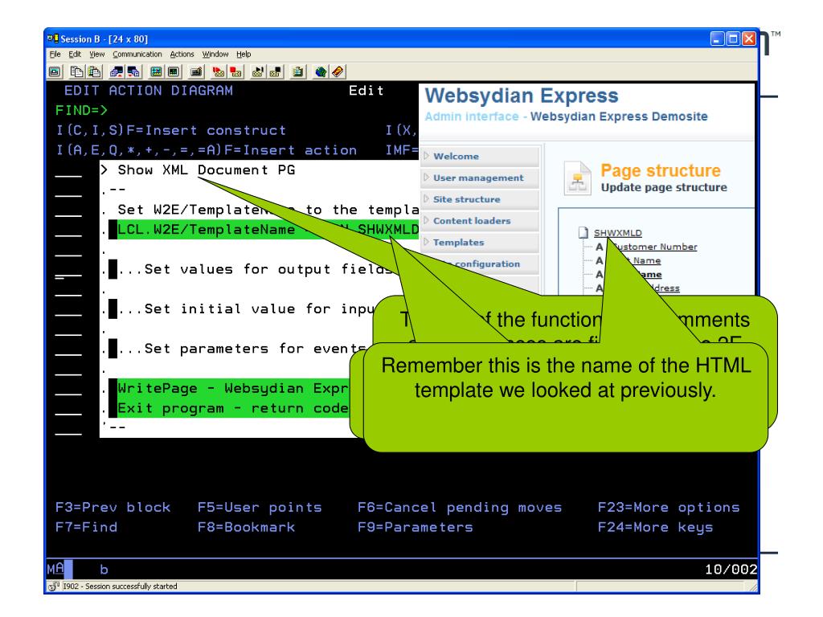This screenshot has width=823, height=617.
Task: Click the Help index toolbar icon
Action: (x=338, y=72)
